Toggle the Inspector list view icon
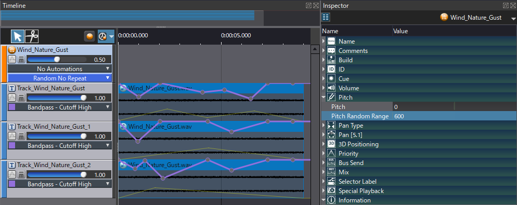 326,18
